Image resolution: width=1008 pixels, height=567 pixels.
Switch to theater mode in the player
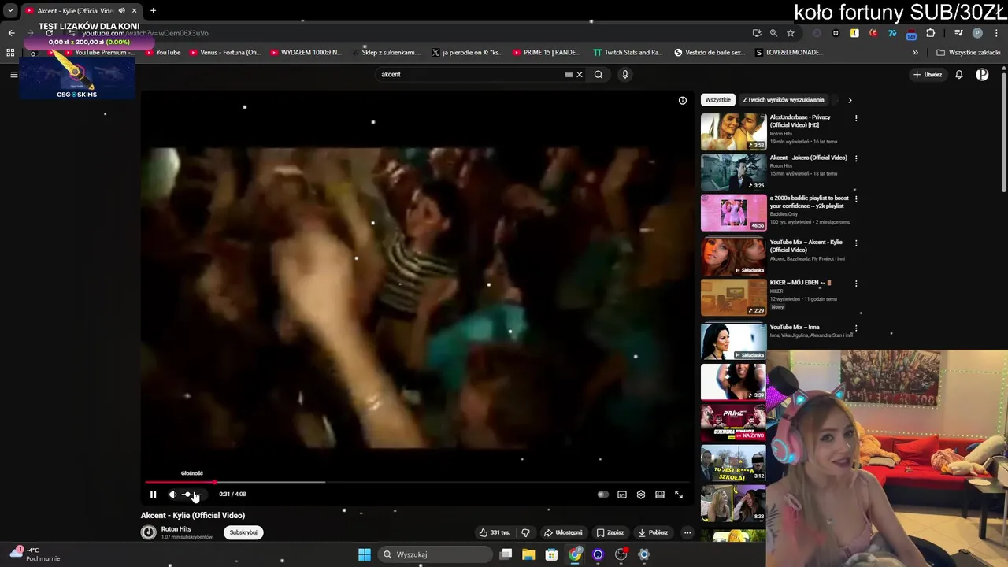point(660,495)
